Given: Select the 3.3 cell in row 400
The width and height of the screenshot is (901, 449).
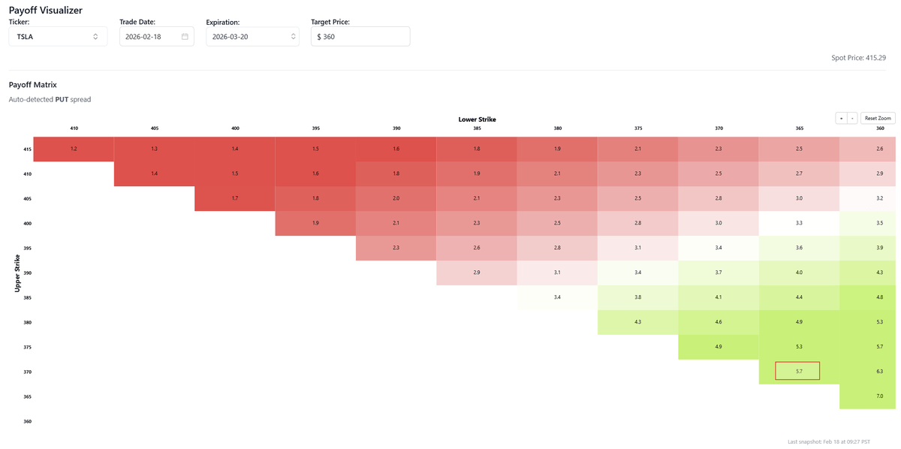Looking at the screenshot, I should [799, 224].
